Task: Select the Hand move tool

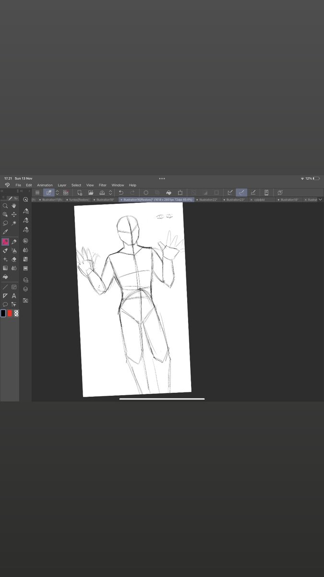Action: coord(14,206)
